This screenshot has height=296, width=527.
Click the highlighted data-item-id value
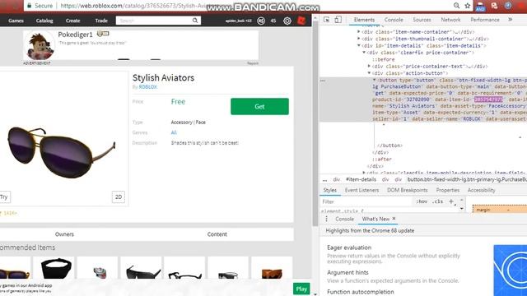(x=488, y=99)
